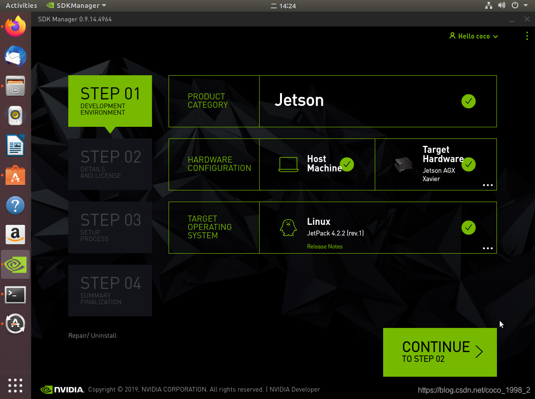
Task: Click the volume speaker icon in top bar
Action: (502, 6)
